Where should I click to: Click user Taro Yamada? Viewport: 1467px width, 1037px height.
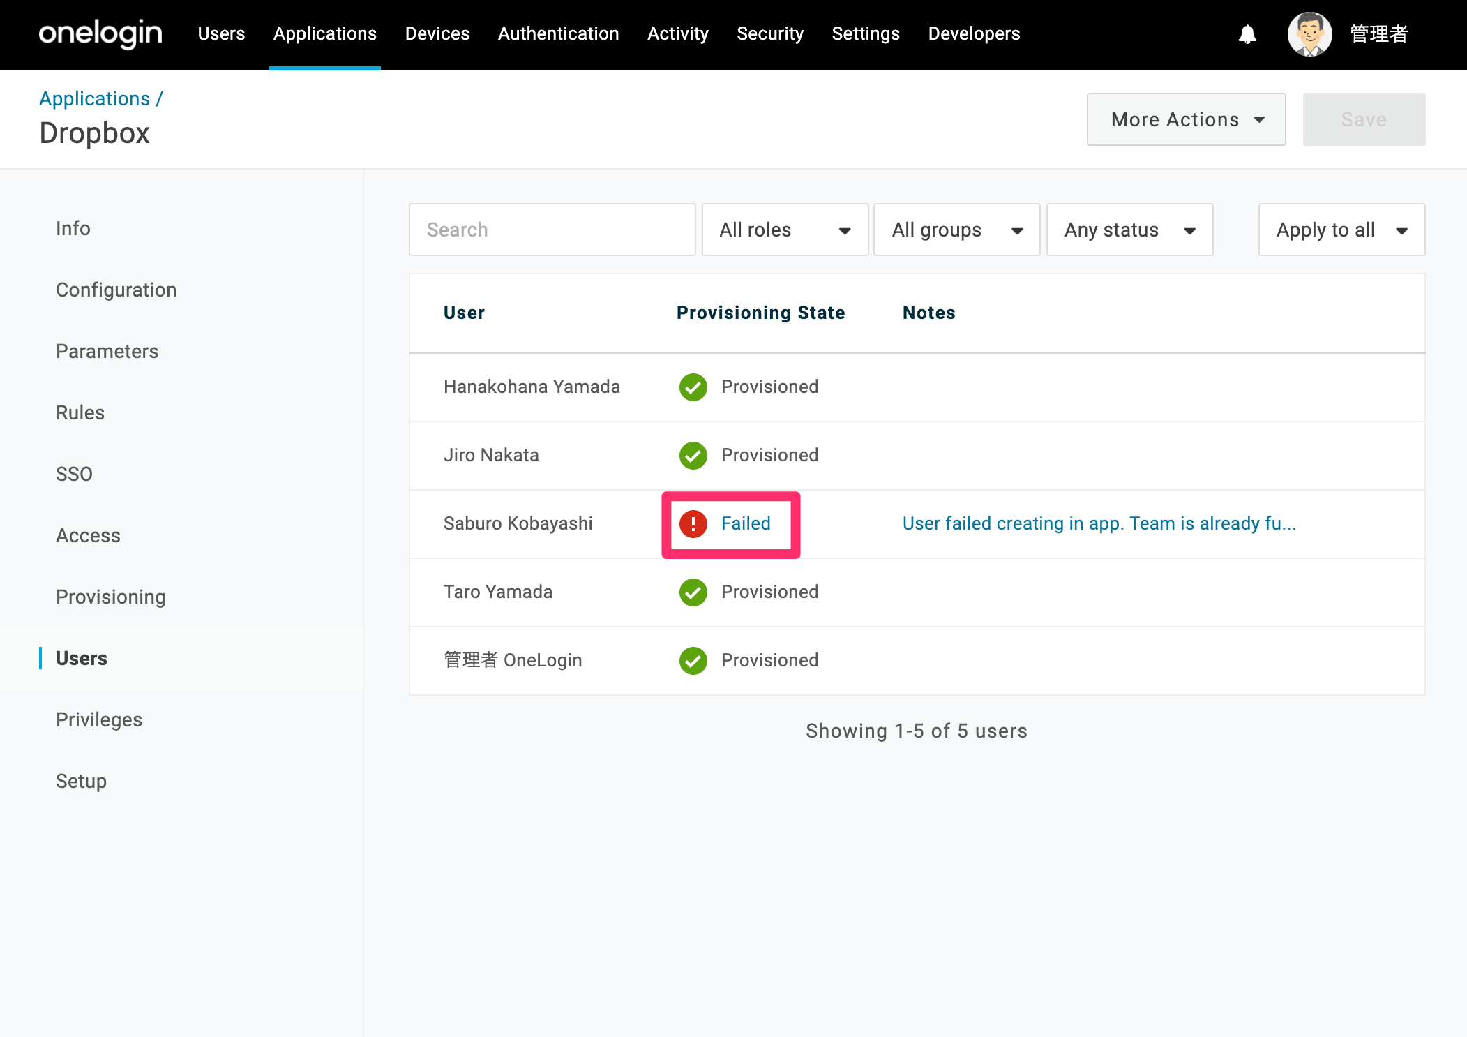[498, 592]
